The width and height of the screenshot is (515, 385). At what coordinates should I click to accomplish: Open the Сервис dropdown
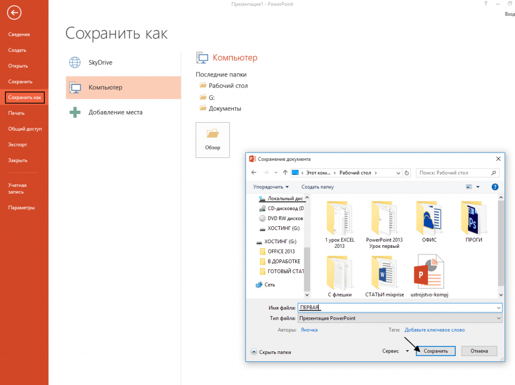click(395, 351)
